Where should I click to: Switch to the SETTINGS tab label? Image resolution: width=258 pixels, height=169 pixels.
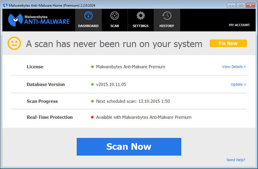pyautogui.click(x=141, y=26)
